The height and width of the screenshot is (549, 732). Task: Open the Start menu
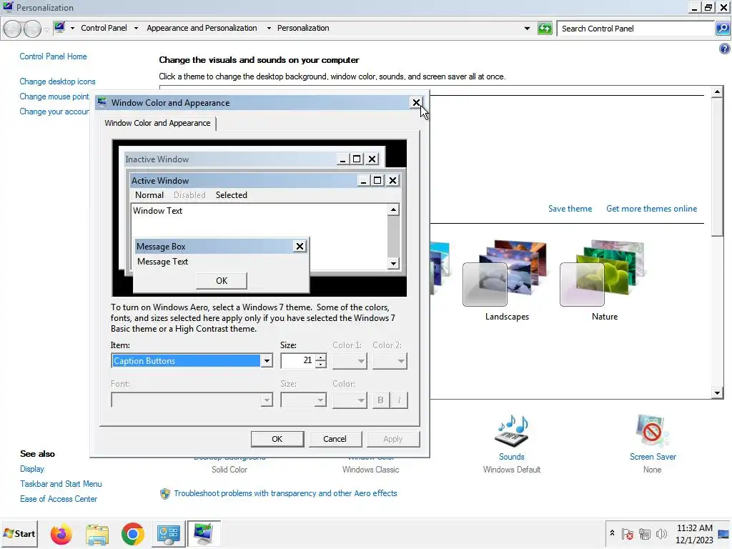click(19, 533)
